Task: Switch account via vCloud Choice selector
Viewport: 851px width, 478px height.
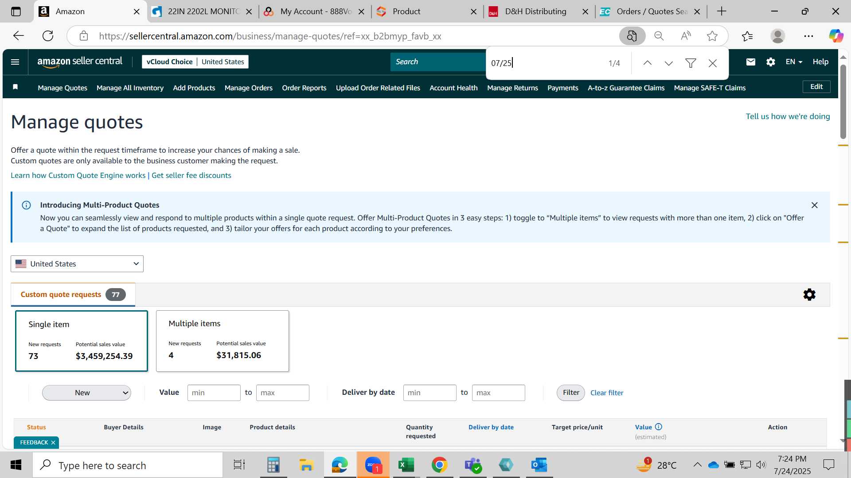Action: pyautogui.click(x=195, y=62)
